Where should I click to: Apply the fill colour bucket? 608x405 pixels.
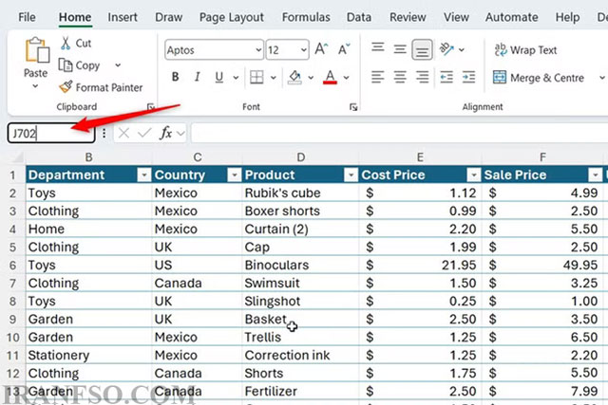pyautogui.click(x=294, y=77)
